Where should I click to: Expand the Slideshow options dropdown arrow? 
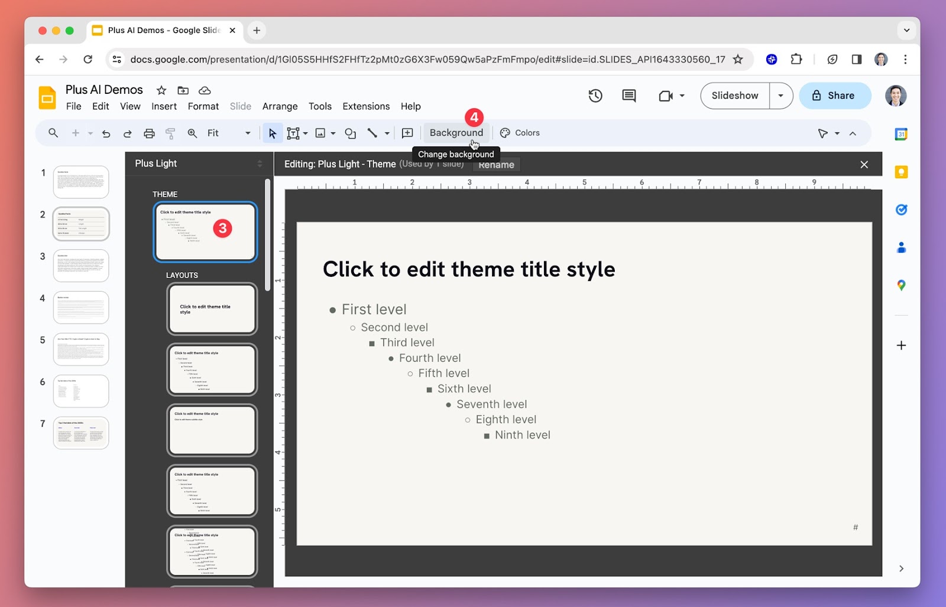[780, 96]
